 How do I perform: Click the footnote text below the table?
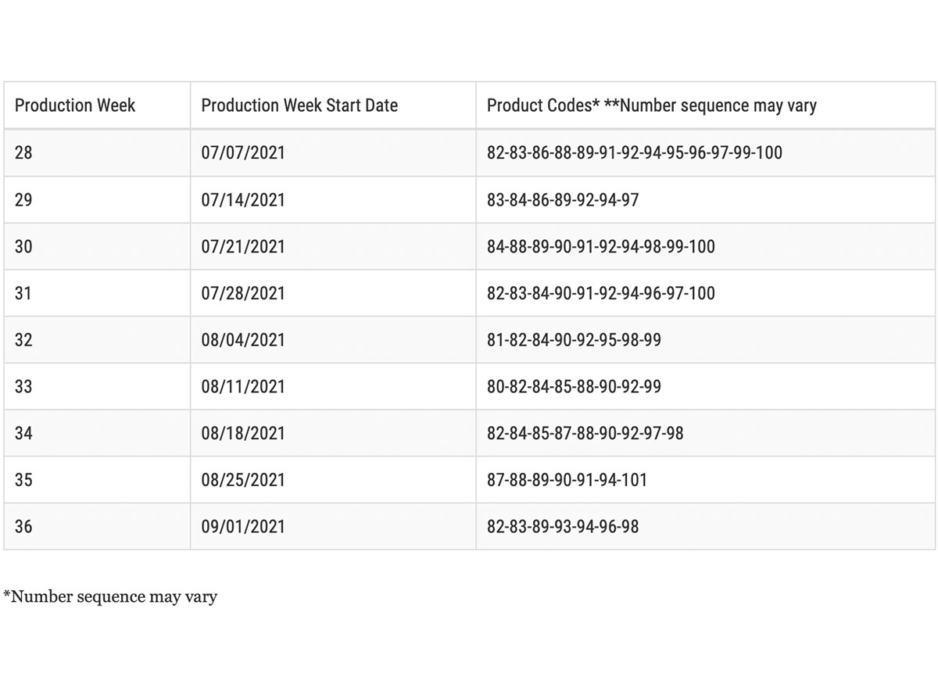point(110,597)
